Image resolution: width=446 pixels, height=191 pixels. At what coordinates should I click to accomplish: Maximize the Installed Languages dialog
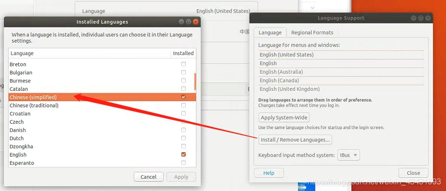pos(188,22)
